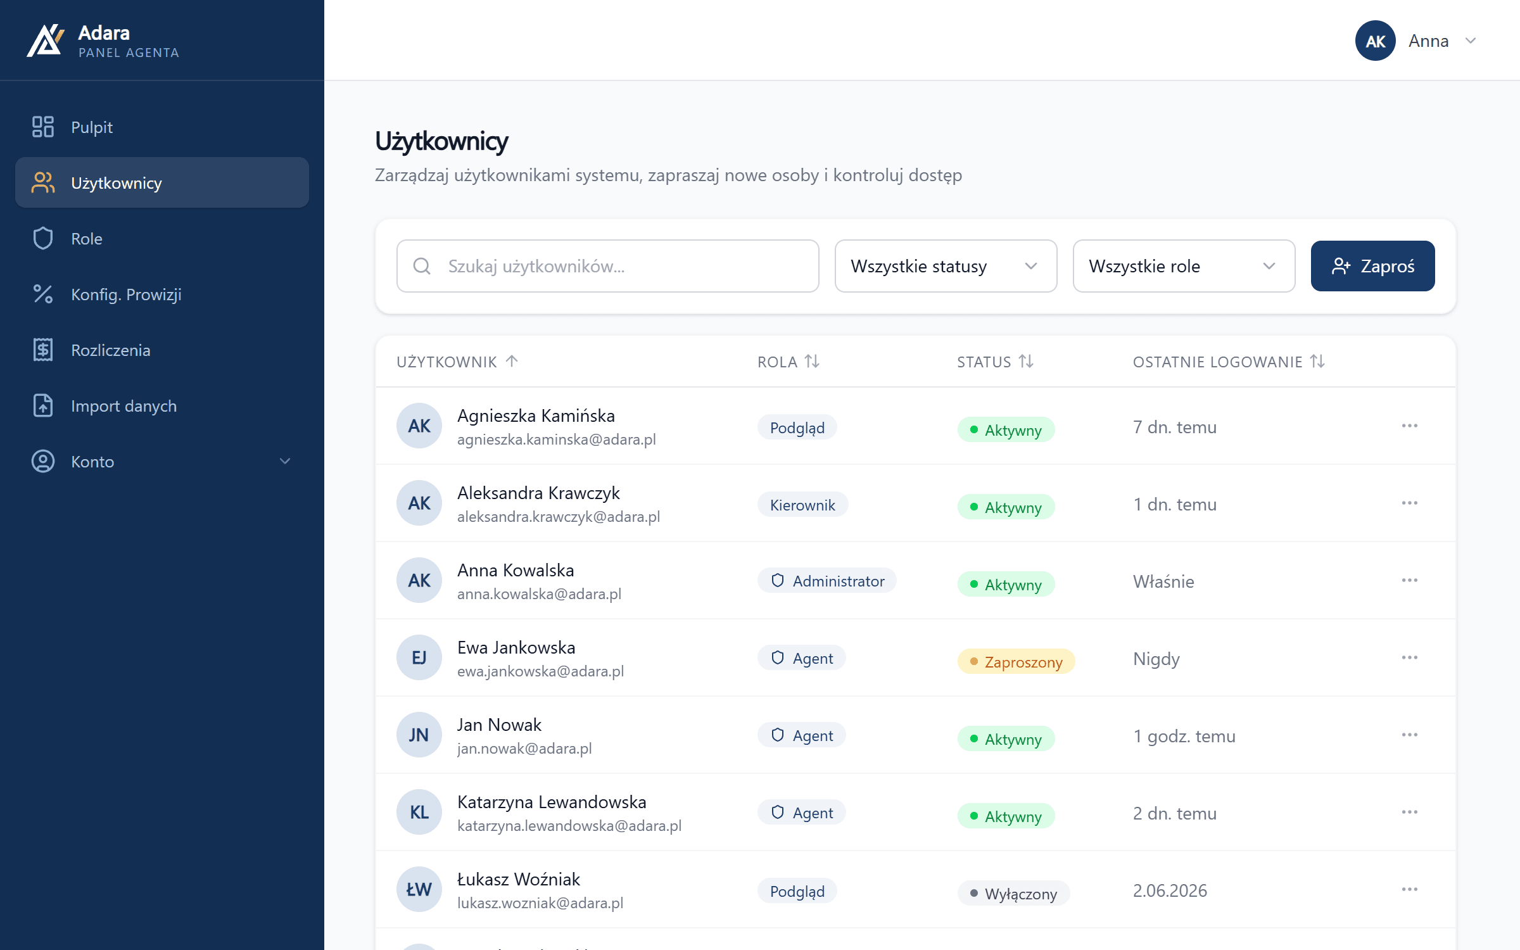Expand the Konto submenu chevron
The width and height of the screenshot is (1520, 950).
(285, 461)
